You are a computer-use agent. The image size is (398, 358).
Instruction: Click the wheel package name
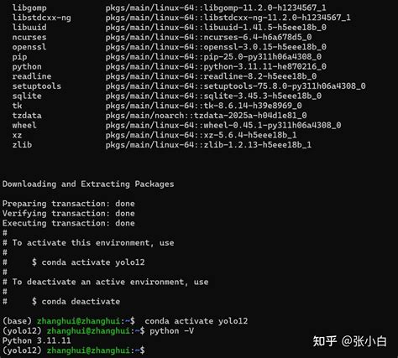click(x=24, y=125)
